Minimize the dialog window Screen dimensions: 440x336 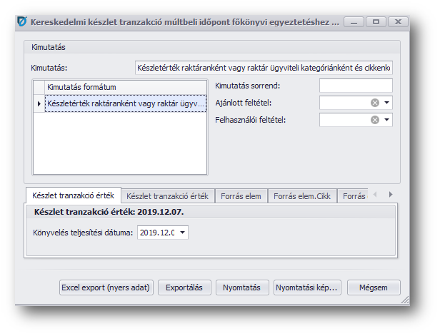pyautogui.click(x=355, y=22)
